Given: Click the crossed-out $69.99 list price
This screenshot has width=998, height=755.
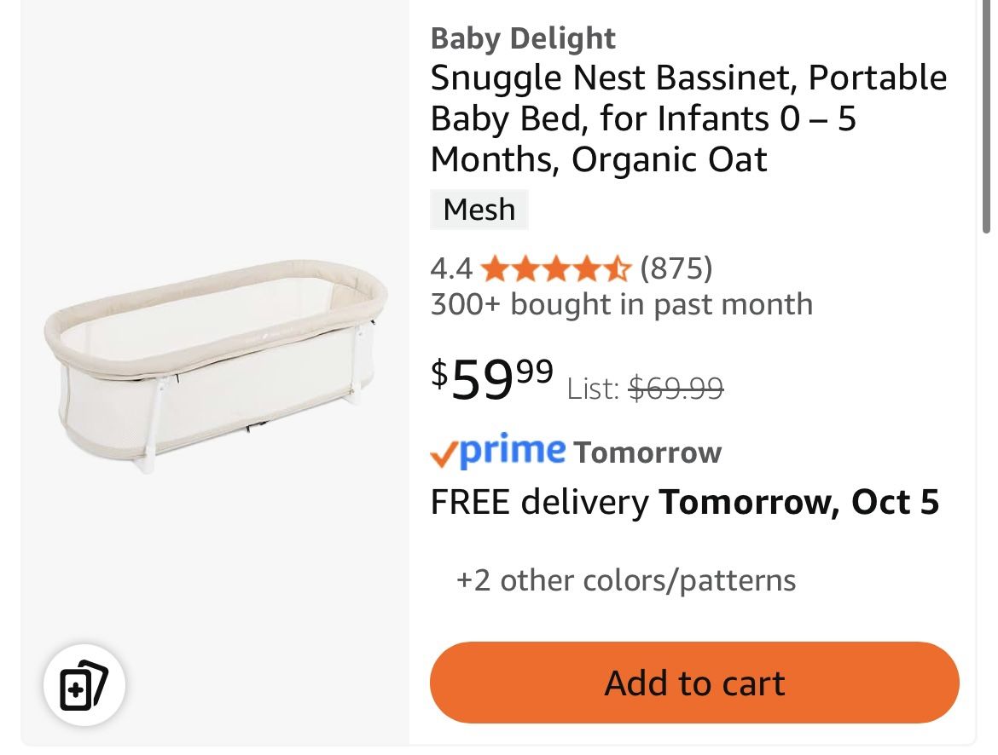Looking at the screenshot, I should click(x=676, y=389).
